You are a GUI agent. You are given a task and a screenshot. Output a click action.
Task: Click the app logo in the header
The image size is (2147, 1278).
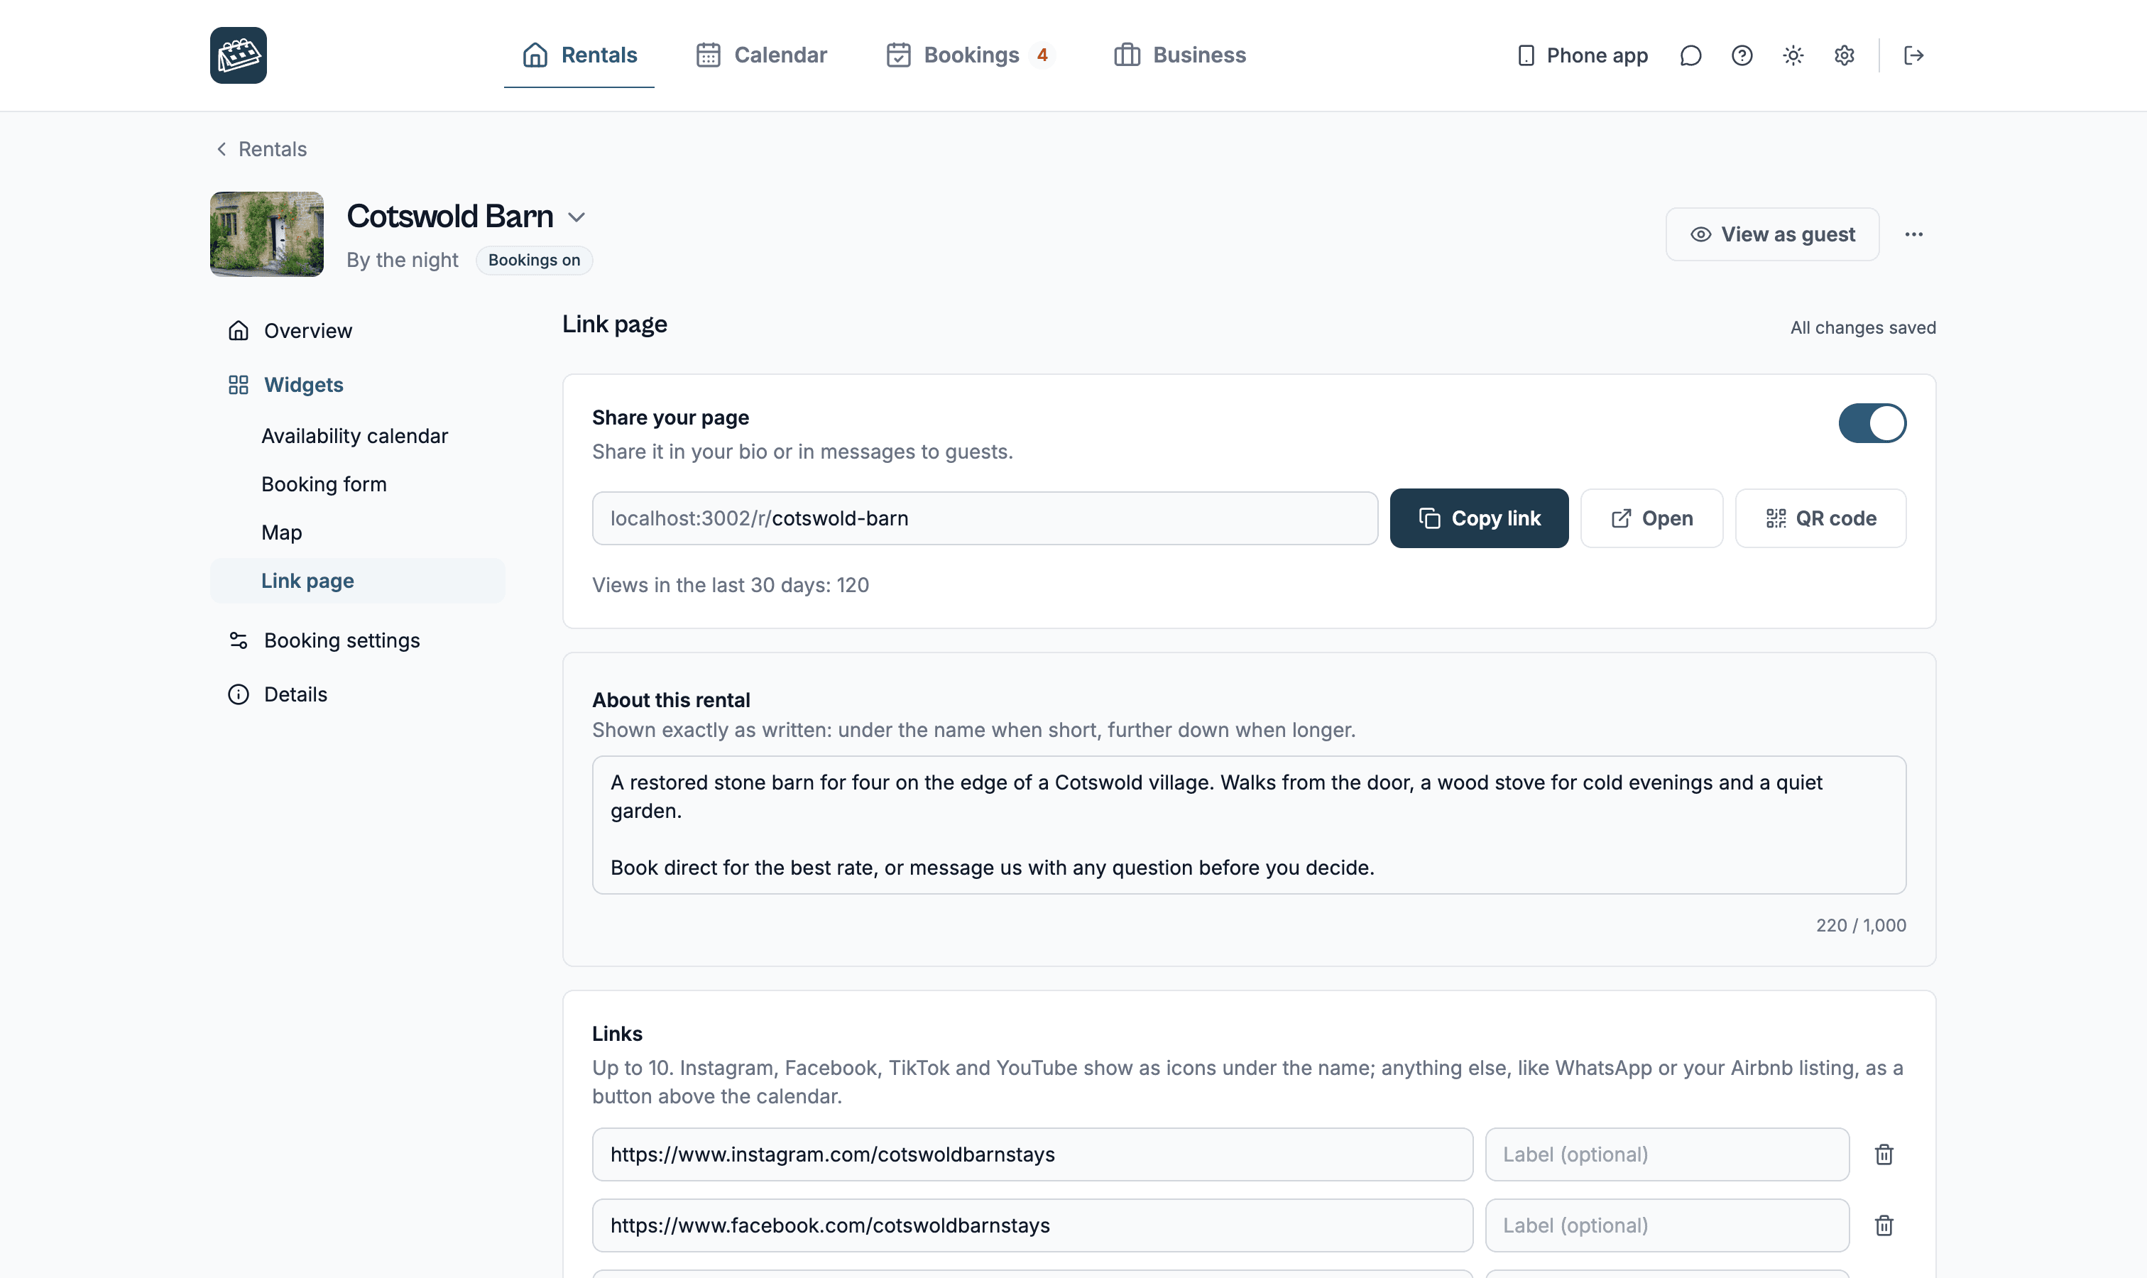239,55
